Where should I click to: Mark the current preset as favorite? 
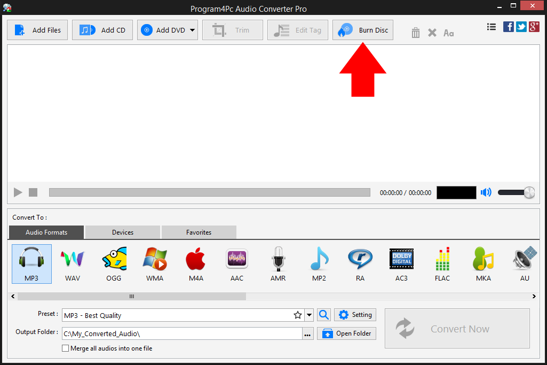297,315
